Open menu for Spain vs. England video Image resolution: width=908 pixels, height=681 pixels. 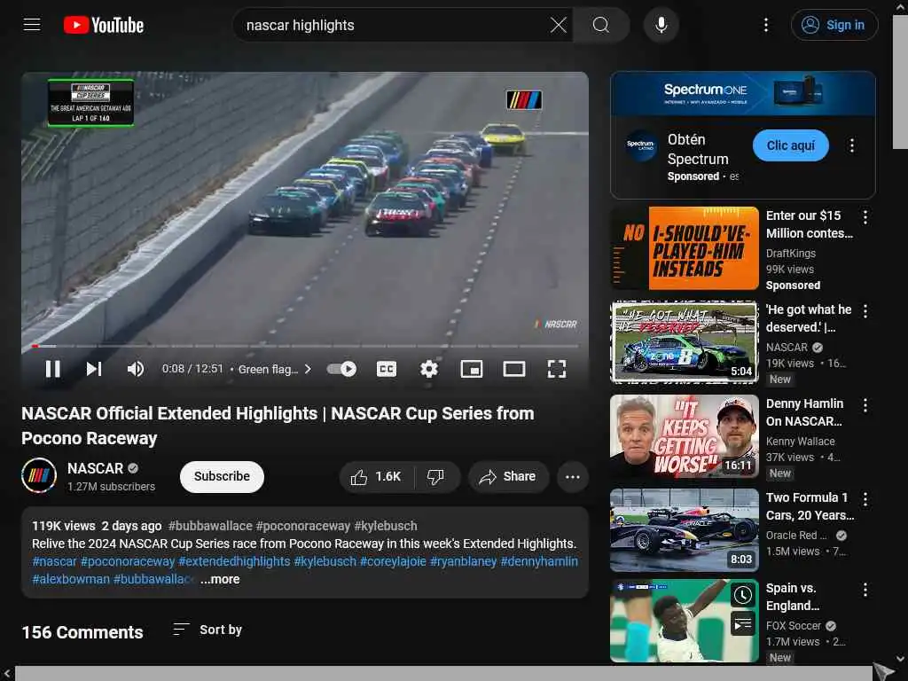pos(865,590)
